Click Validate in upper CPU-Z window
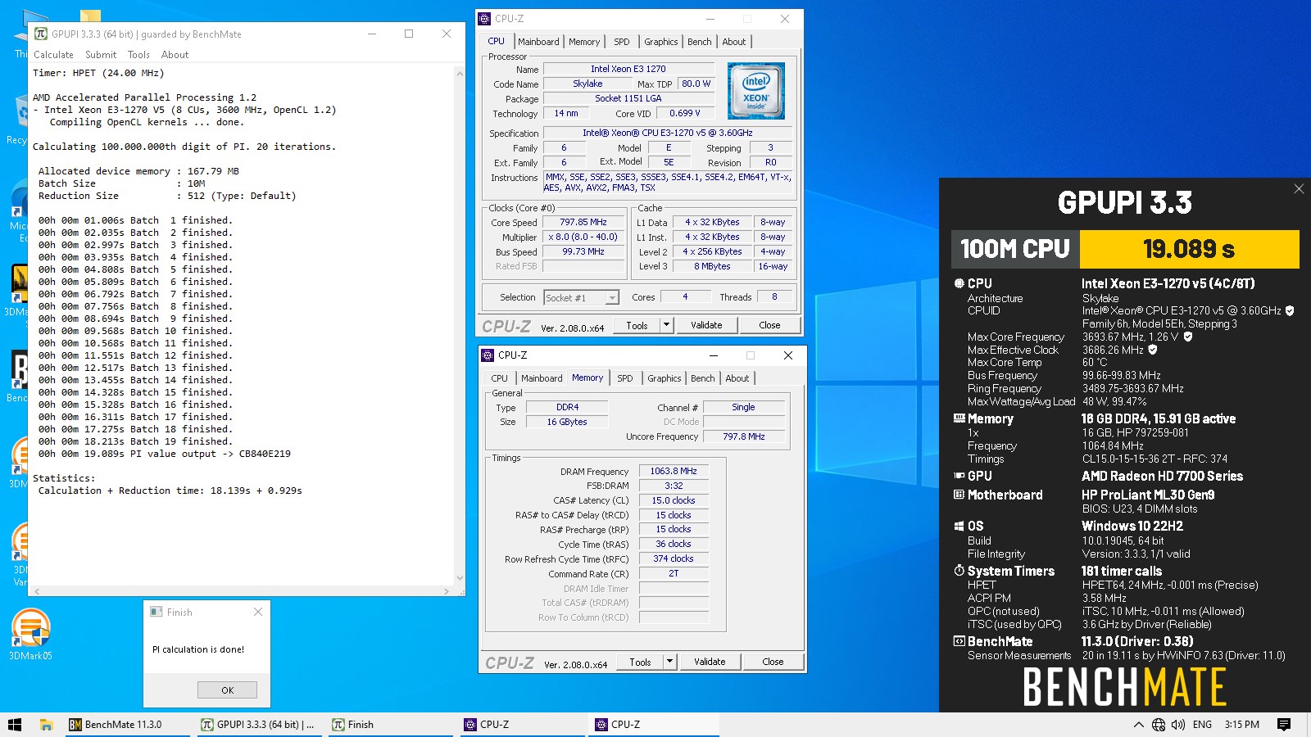Viewport: 1311px width, 737px height. [706, 325]
